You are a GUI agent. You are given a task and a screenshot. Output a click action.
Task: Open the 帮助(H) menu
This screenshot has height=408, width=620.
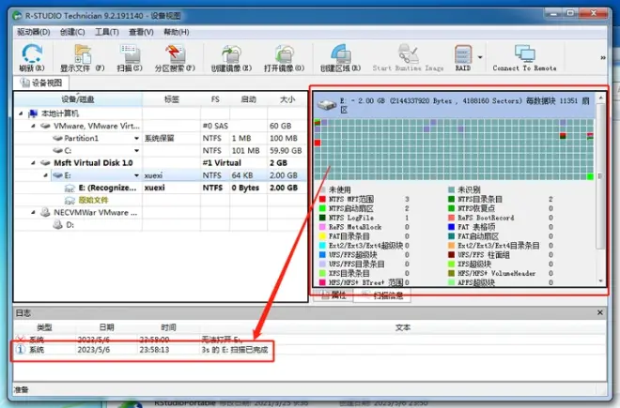[x=177, y=32]
